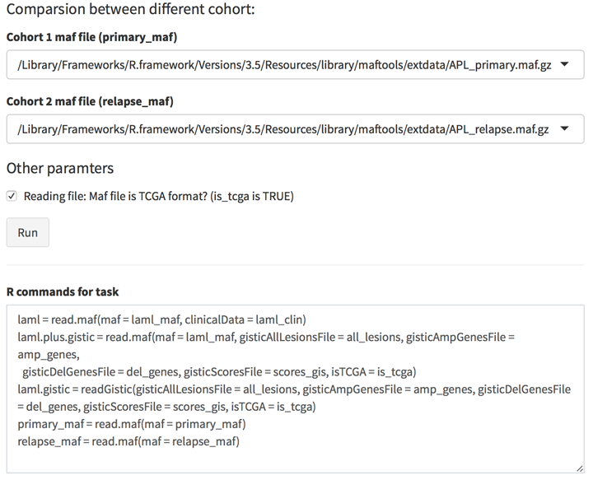Image resolution: width=593 pixels, height=480 pixels.
Task: Click the 'R commands for task' label
Action: point(63,291)
